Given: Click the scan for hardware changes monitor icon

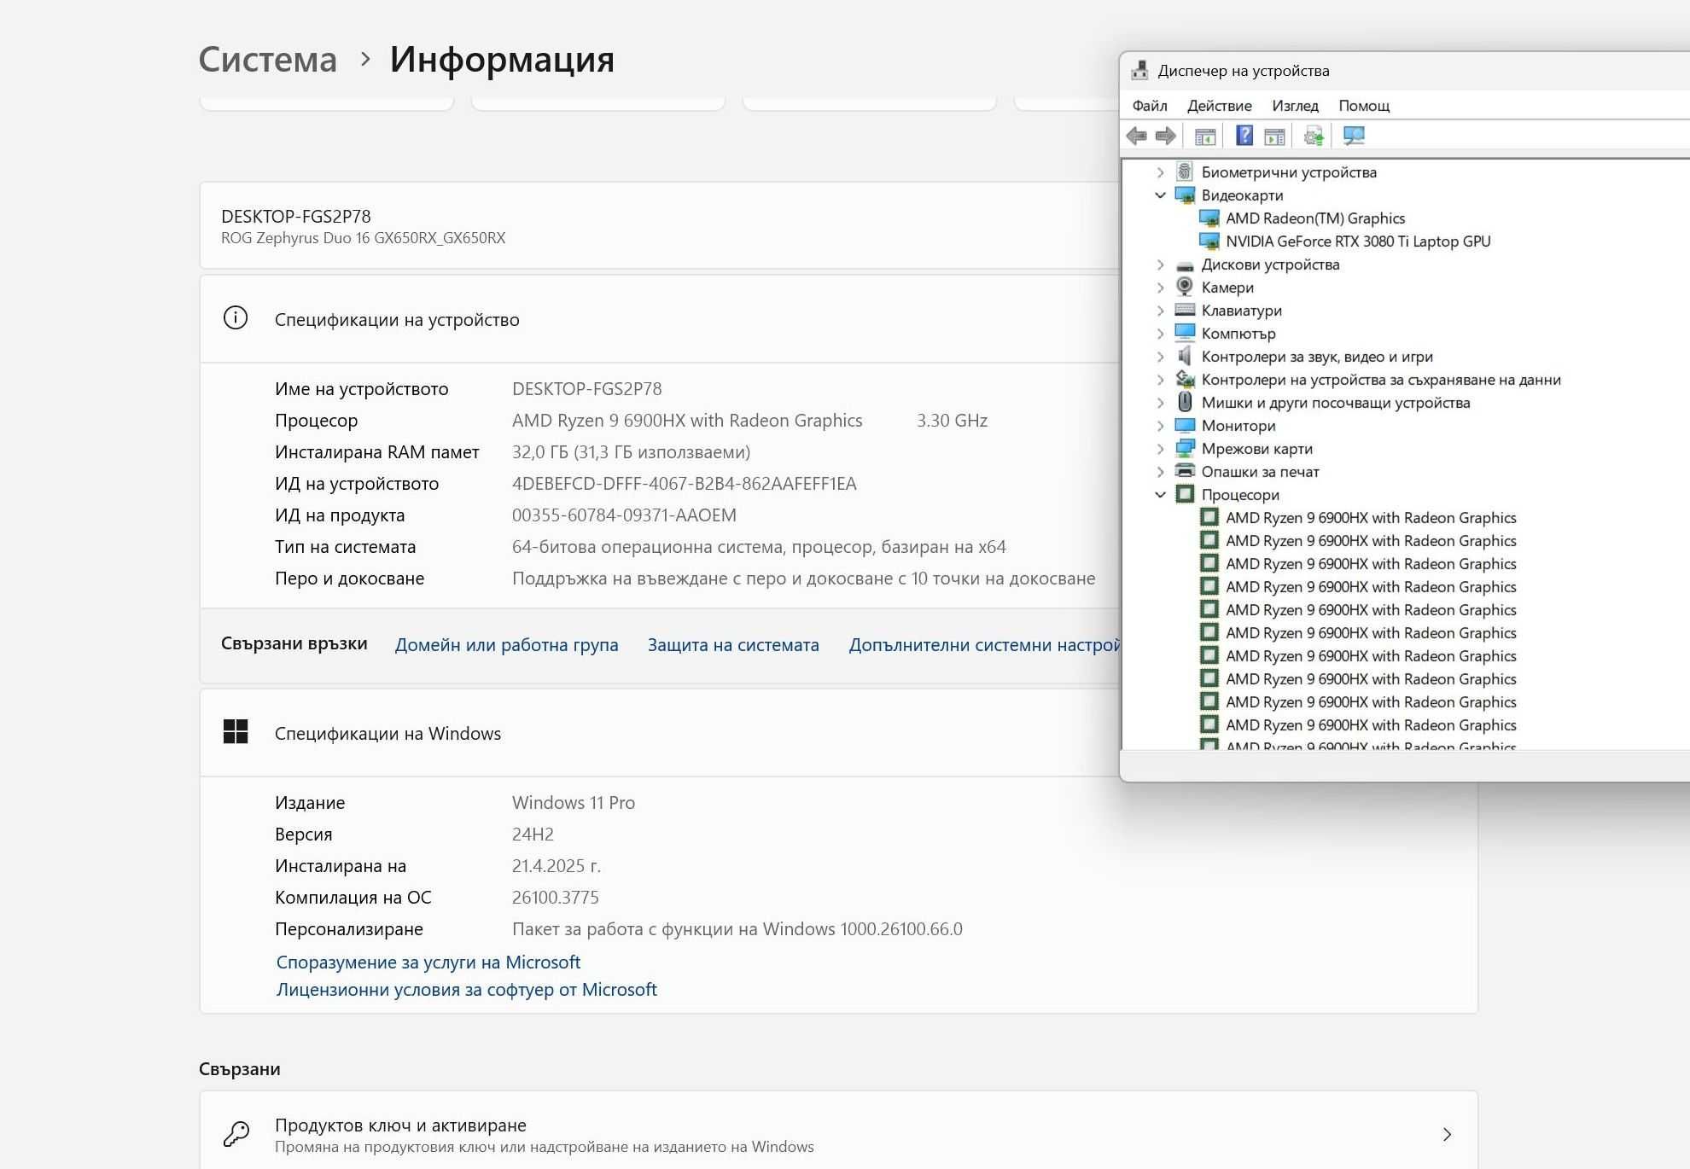Looking at the screenshot, I should point(1354,136).
